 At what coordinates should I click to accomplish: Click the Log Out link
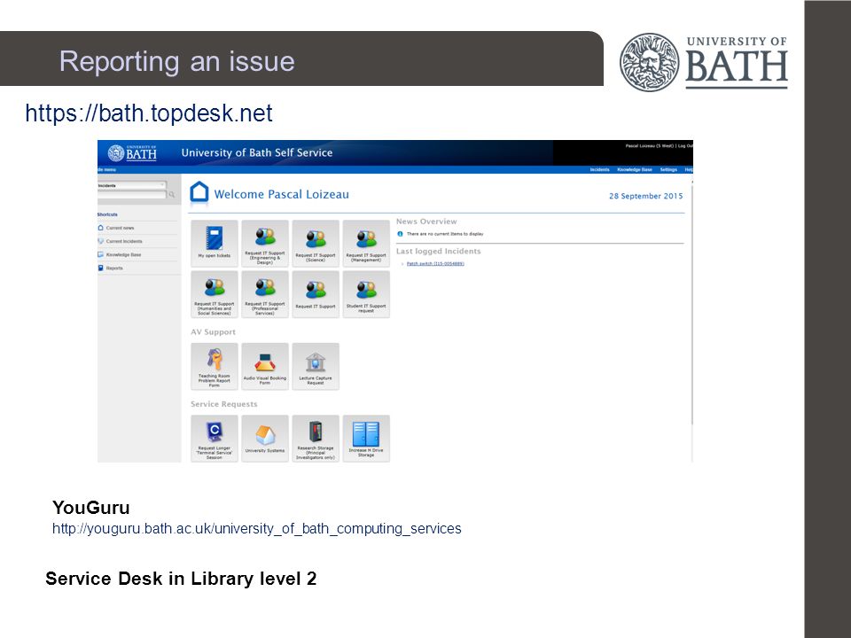(x=685, y=146)
